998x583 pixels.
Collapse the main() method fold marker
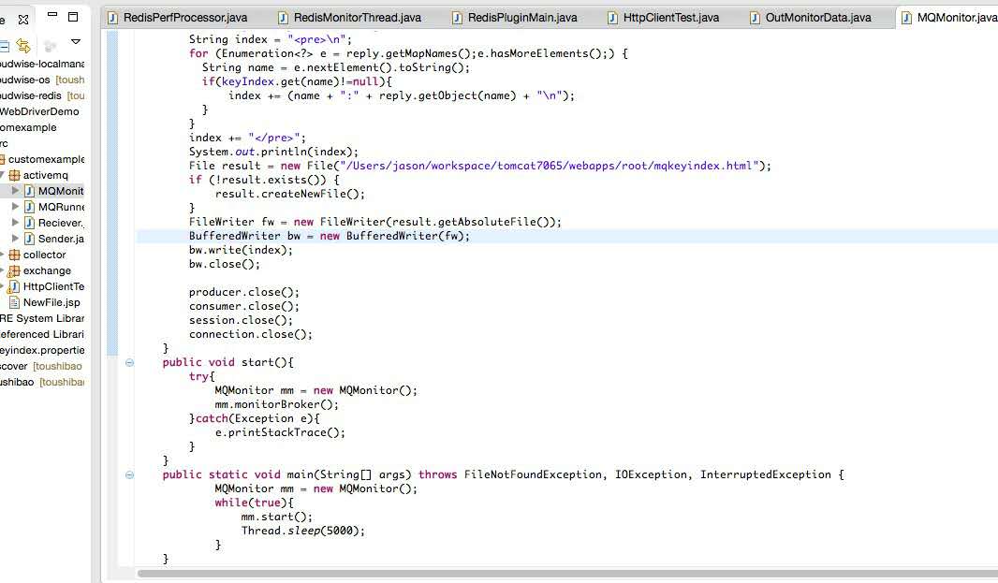pos(129,474)
